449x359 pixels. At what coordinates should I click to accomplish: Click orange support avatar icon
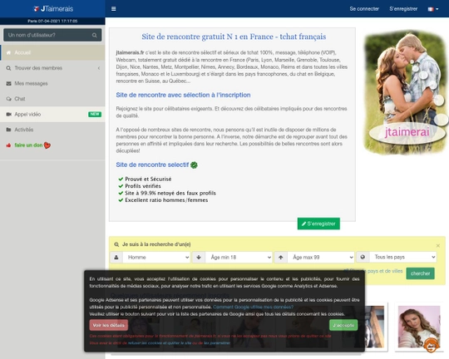click(x=432, y=345)
